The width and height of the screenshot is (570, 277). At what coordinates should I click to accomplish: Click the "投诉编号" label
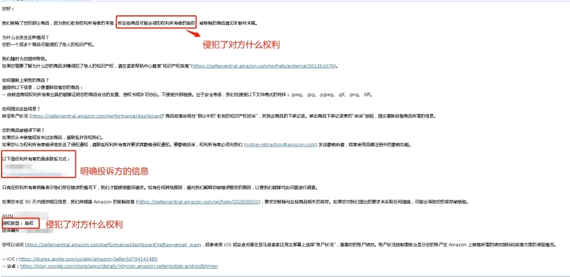click(11, 230)
